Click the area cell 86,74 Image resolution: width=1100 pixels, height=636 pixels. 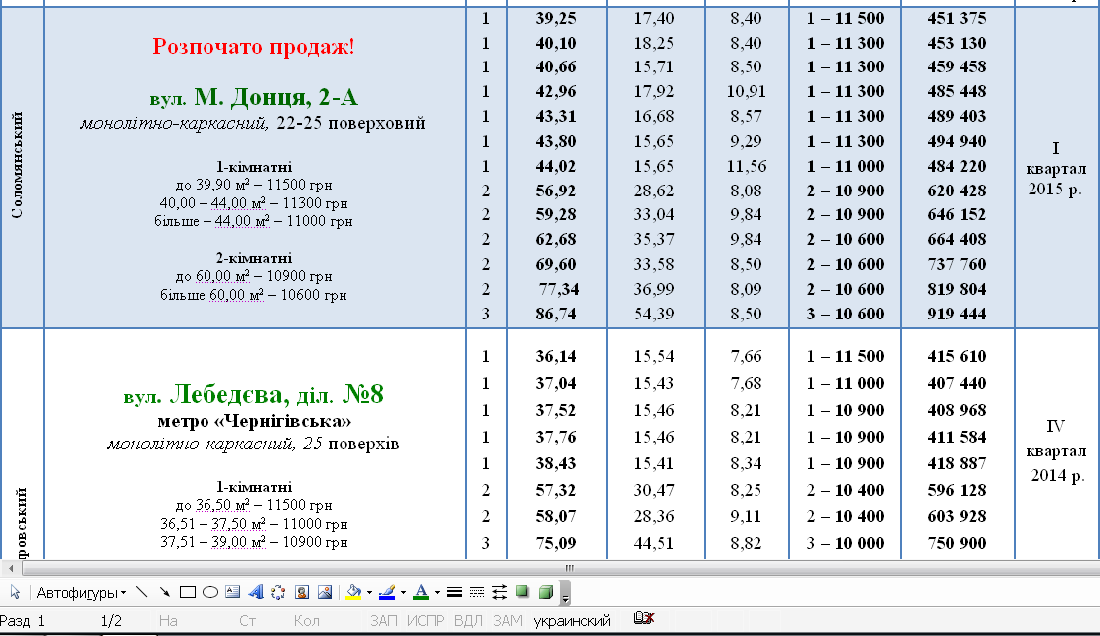[556, 314]
